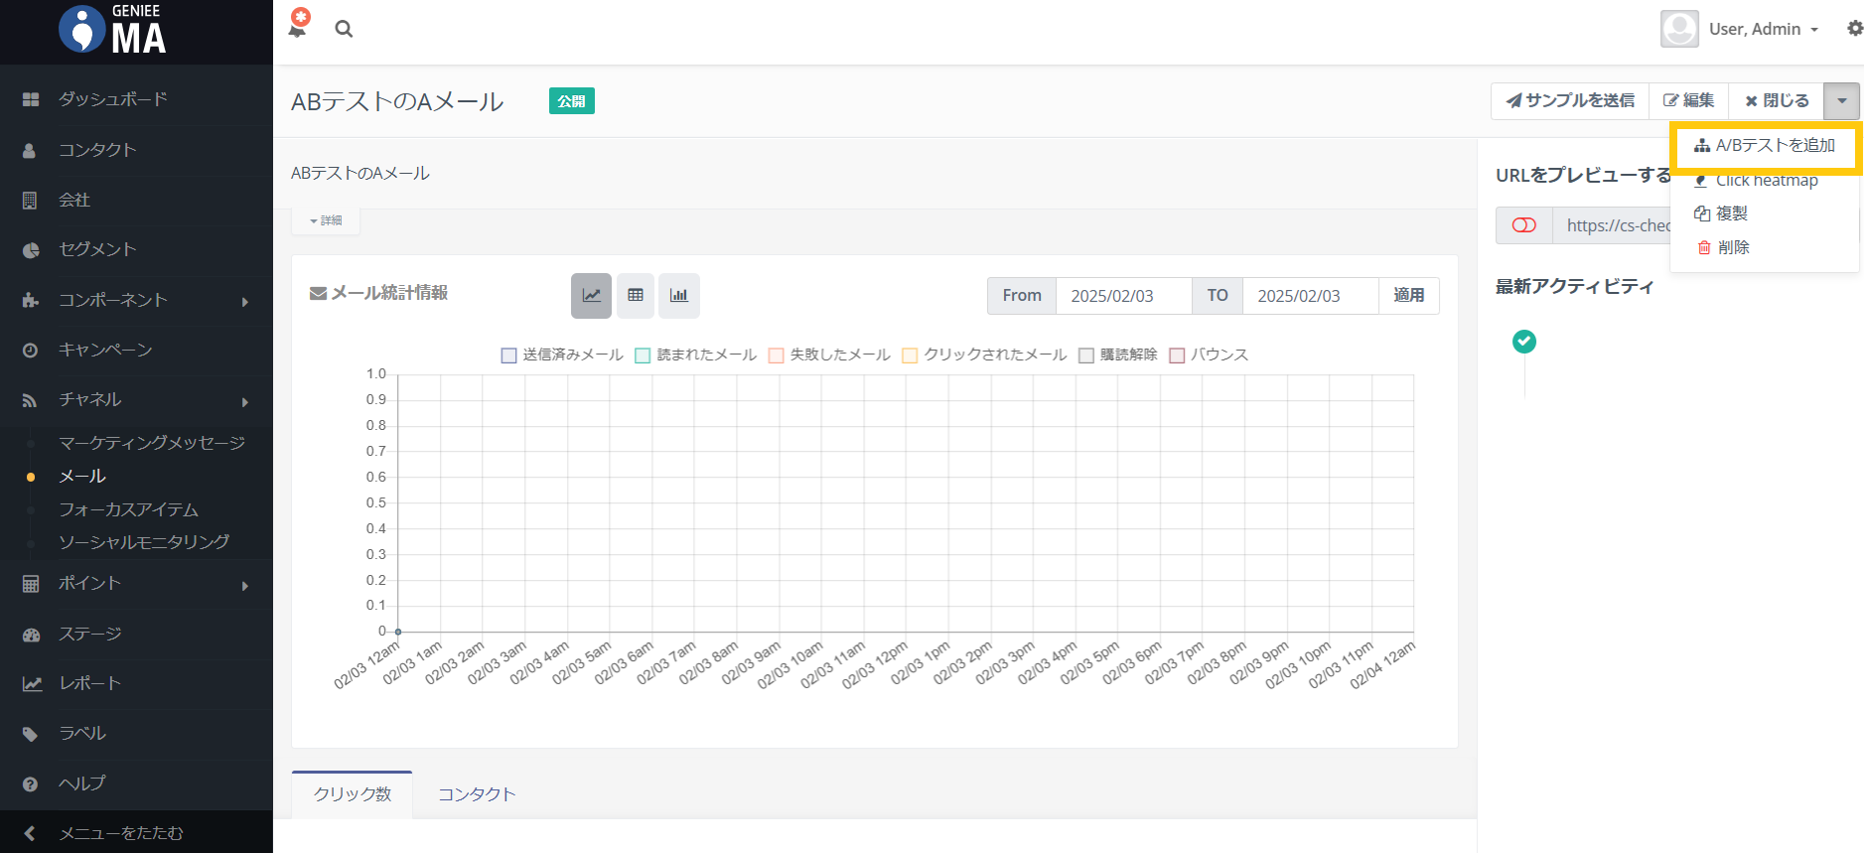Switch to the コンタクト tab
Screen dimensions: 1864x853
[477, 794]
